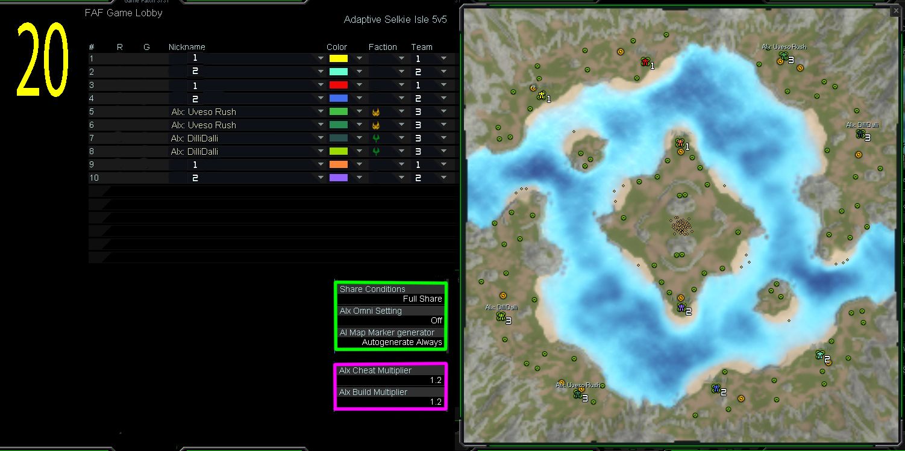
Task: Click slot 5 gold faction icon
Action: (x=376, y=112)
